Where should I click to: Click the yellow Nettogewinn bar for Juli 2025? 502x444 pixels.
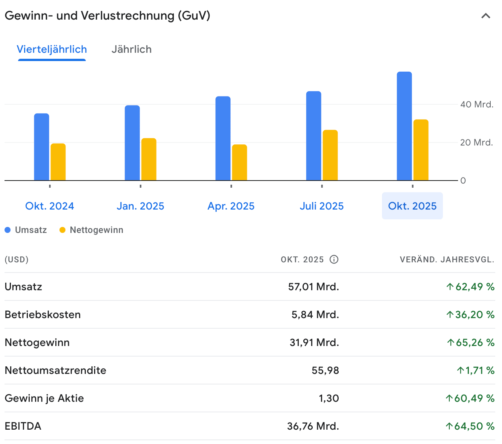coord(330,155)
